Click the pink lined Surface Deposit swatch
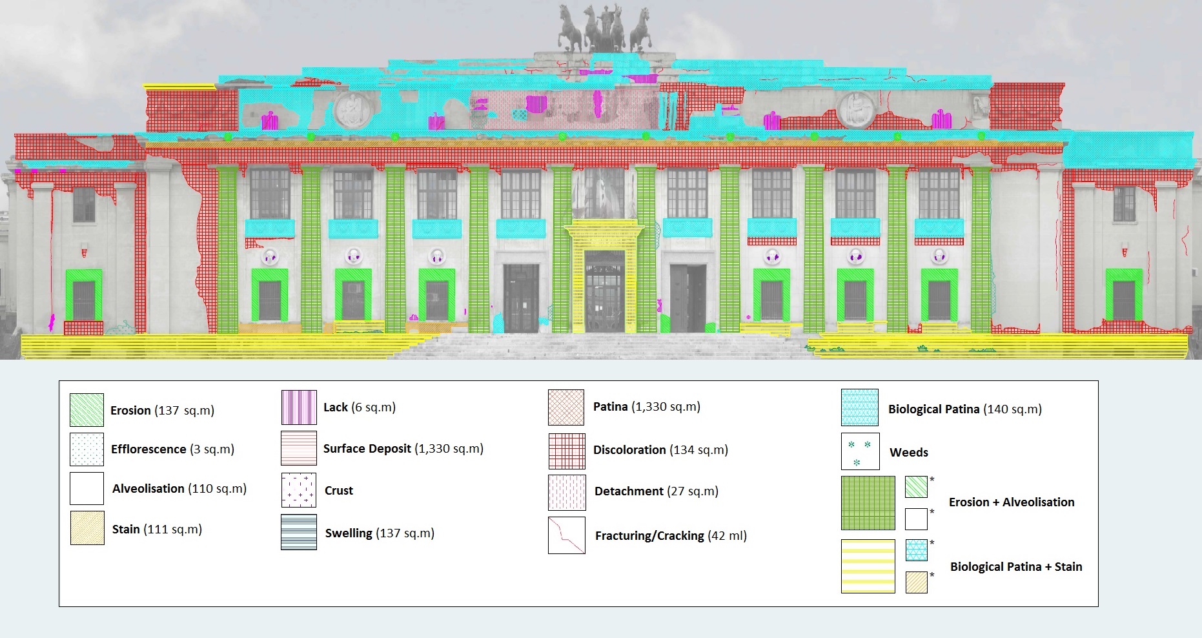1202x638 pixels. [x=299, y=448]
